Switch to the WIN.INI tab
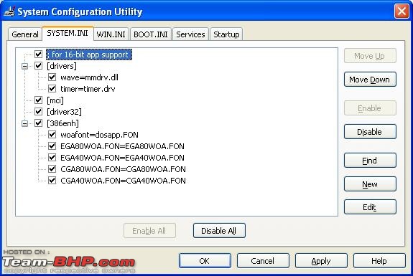Viewport: 413px width, 276px height. [111, 34]
